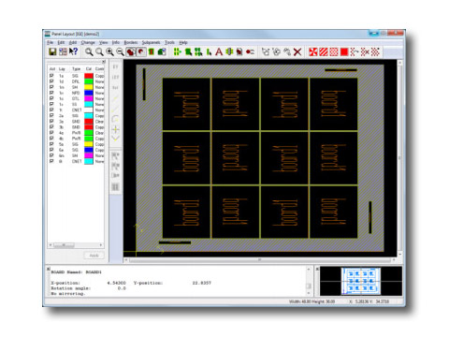Viewport: 449px width, 337px height.
Task: Click the yellow crosshair tool icon
Action: (x=115, y=129)
